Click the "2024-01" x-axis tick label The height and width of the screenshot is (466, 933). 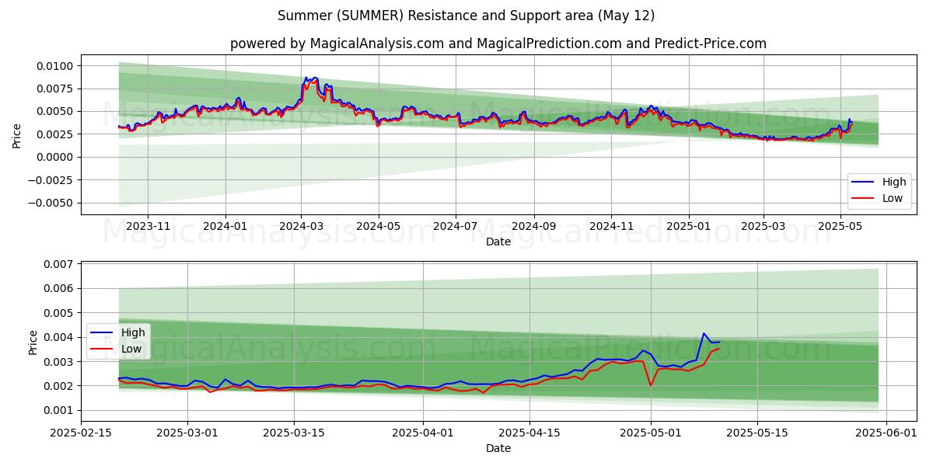pyautogui.click(x=225, y=226)
